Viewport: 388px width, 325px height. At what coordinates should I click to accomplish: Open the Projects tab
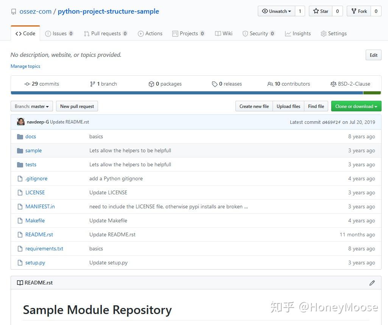pos(189,33)
